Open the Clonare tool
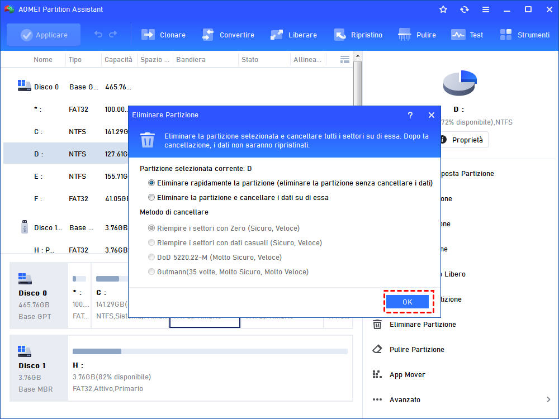Viewport: 559px width, 419px height. [x=163, y=35]
